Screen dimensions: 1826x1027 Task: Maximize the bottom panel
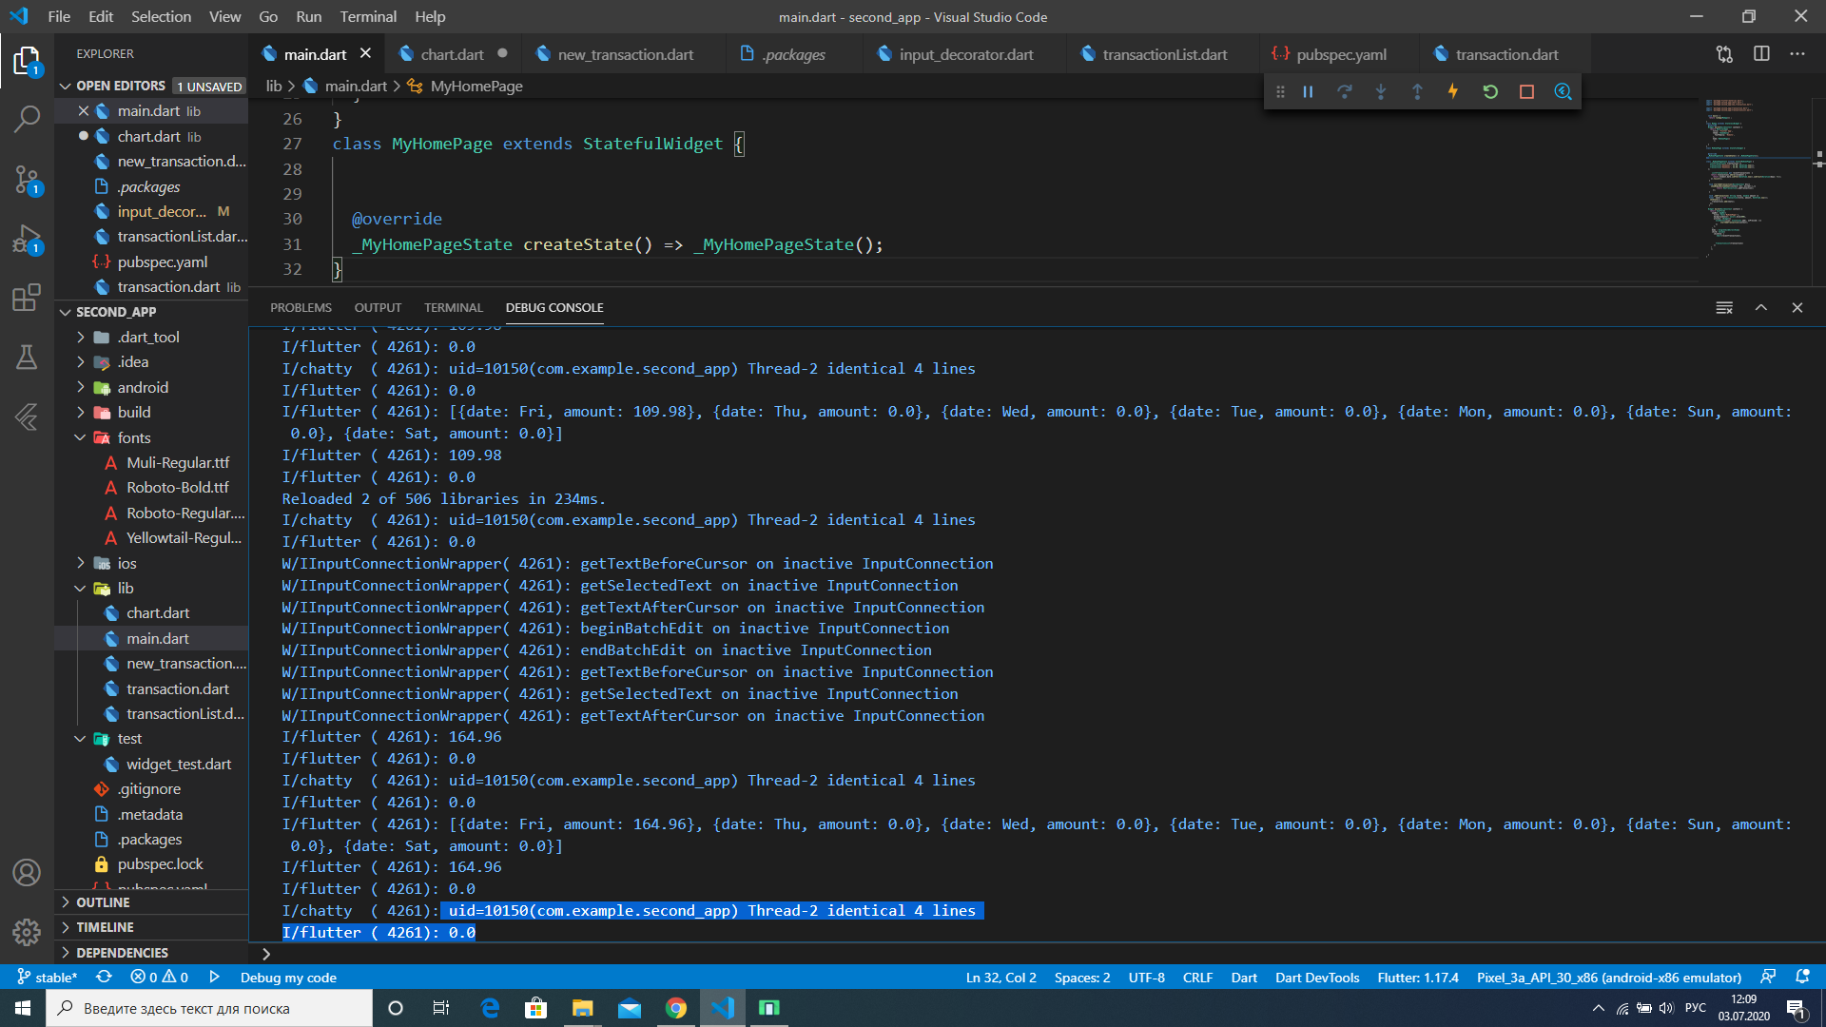tap(1761, 308)
